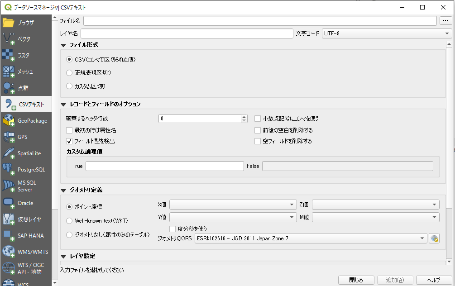Click the CRS selector icon beside ジオメトリのCRS
Image resolution: width=455 pixels, height=286 pixels.
click(x=434, y=238)
